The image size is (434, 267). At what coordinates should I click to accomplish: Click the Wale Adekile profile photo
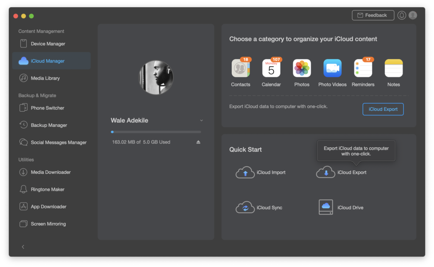click(x=156, y=77)
